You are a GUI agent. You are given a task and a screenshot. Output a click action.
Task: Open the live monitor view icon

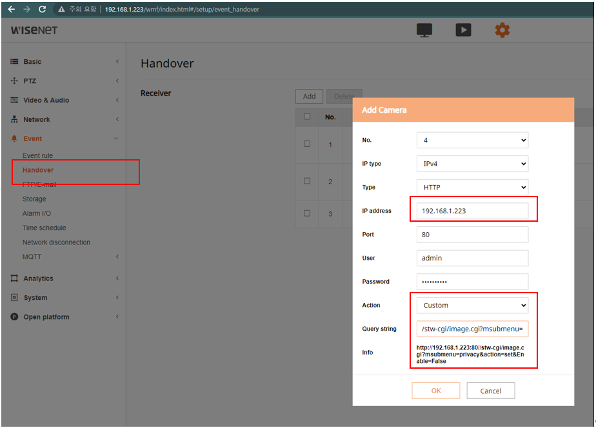[x=425, y=30]
